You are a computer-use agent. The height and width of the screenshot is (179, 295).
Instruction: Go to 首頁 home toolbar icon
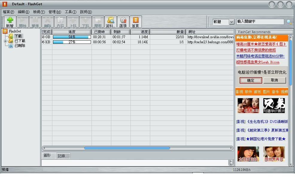(x=136, y=22)
